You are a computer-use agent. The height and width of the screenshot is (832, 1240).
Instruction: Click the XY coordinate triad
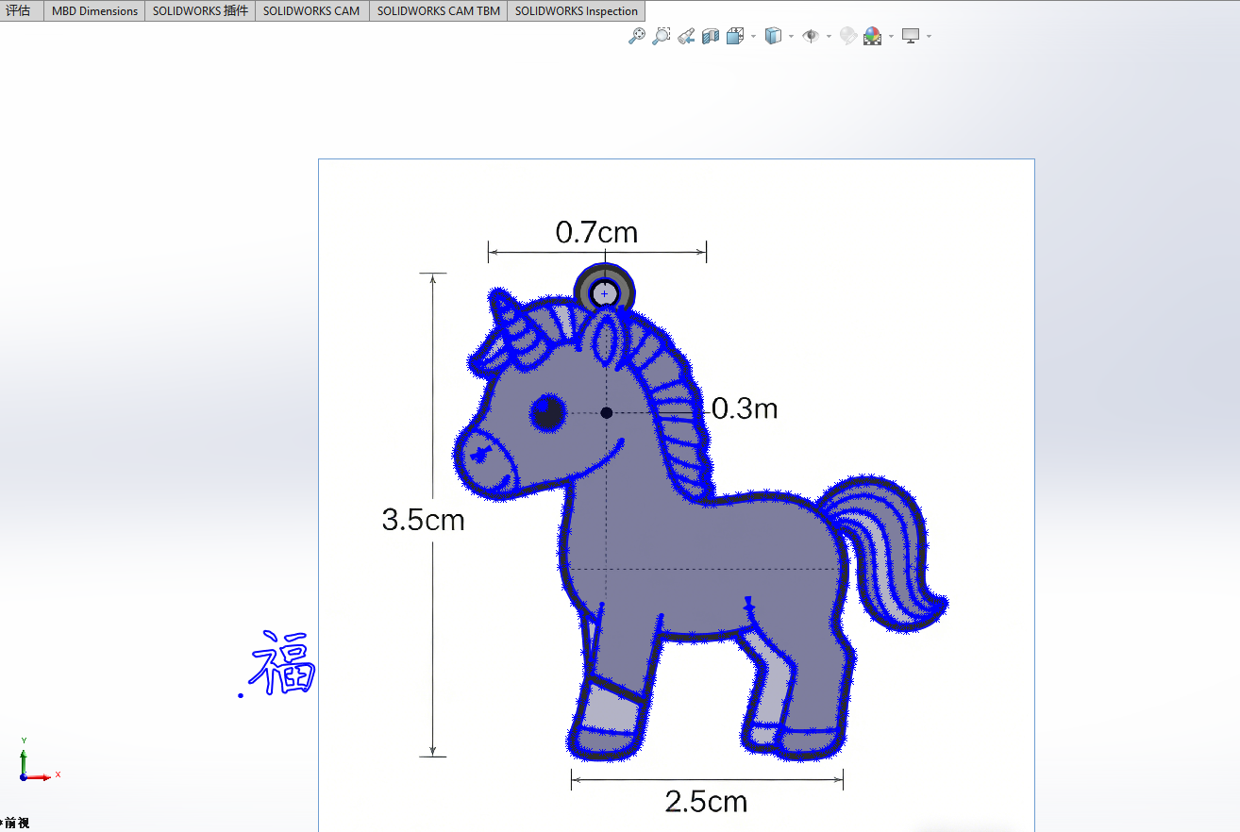[x=38, y=761]
